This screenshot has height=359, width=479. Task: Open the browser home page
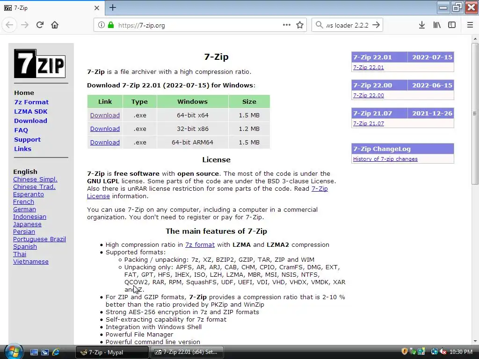coord(55,25)
